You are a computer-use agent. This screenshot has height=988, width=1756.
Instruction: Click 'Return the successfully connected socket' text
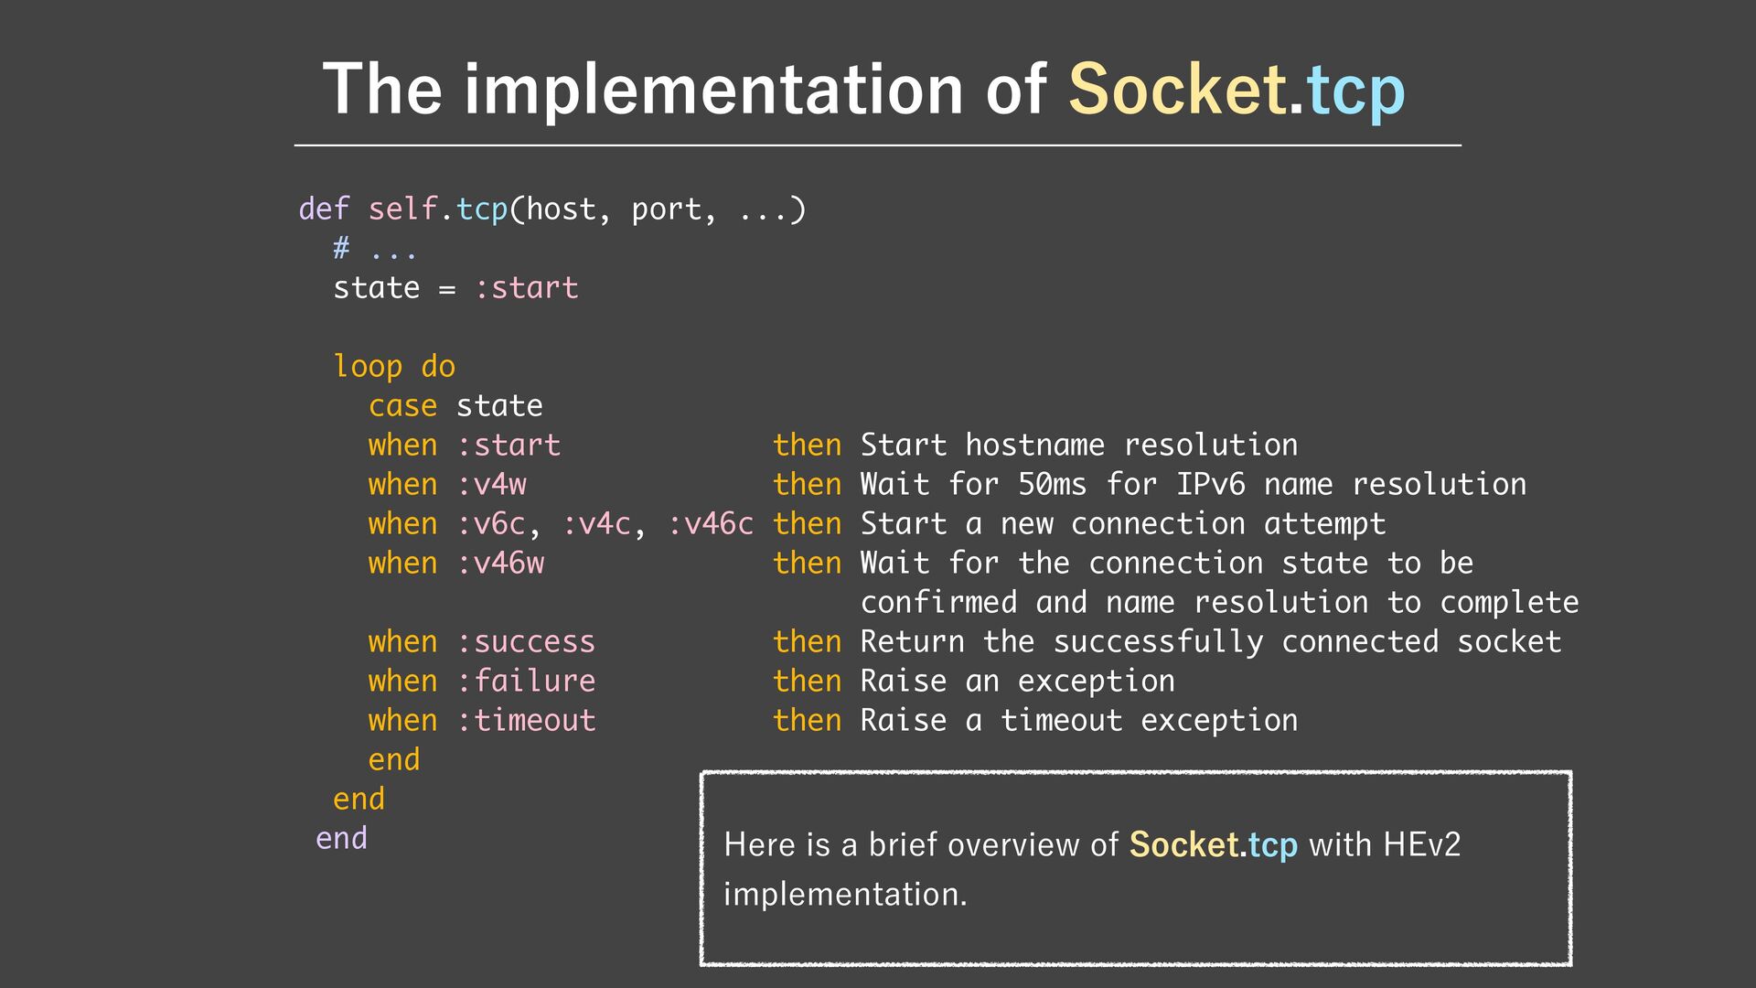(1211, 642)
